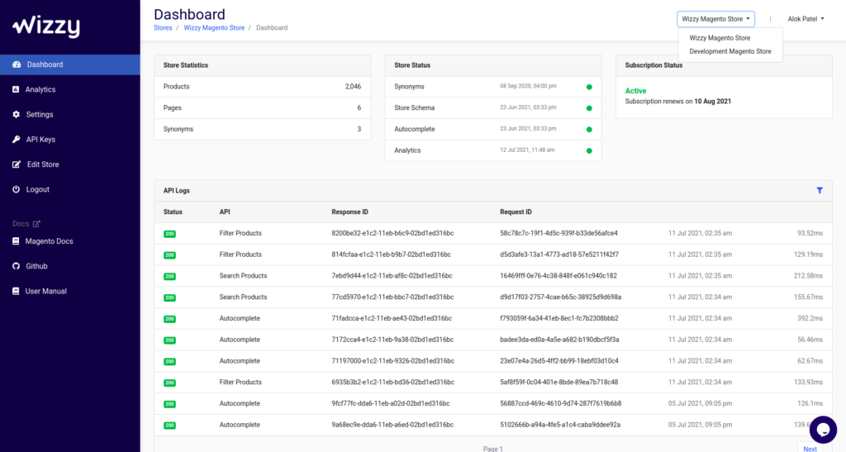Screen dimensions: 846x452
Task: Click the 200 badge for response 9a68ec9e
Action: 169,425
